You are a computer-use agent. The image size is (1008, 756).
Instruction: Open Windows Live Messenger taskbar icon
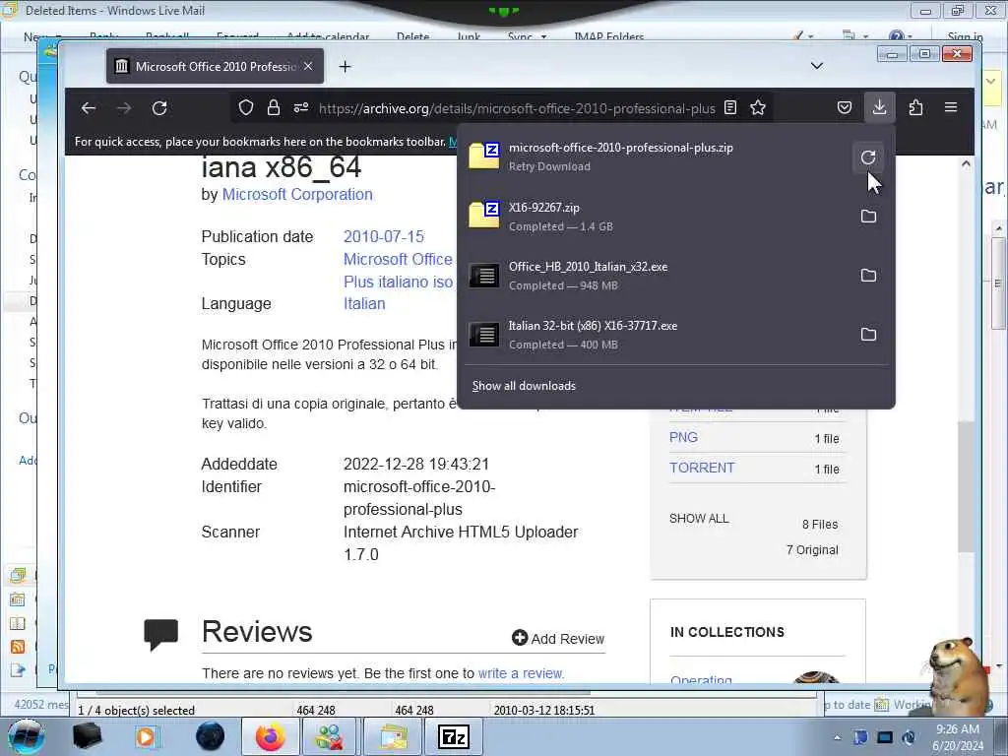click(329, 736)
